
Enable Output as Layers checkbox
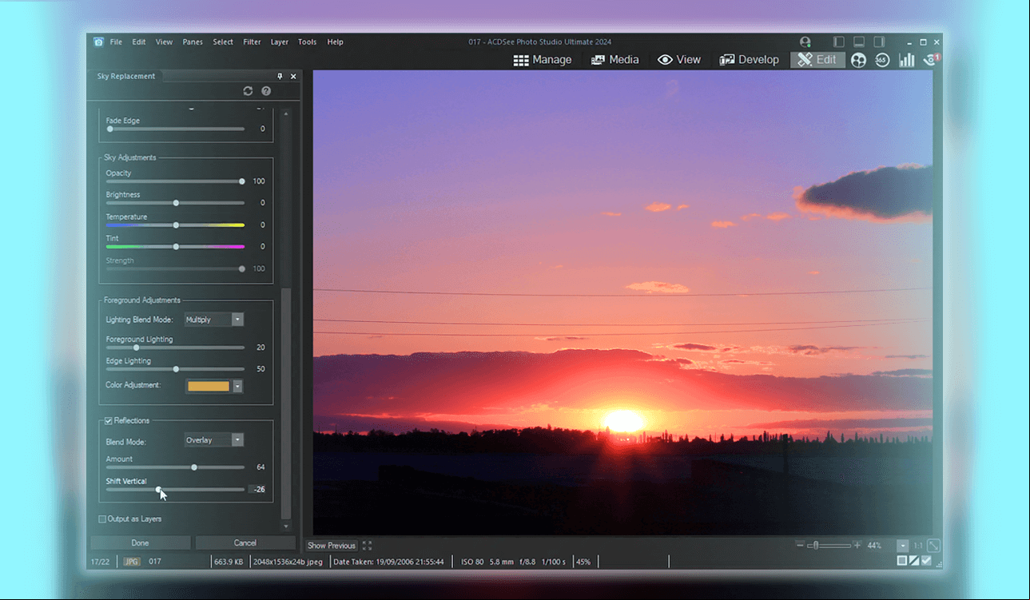click(102, 519)
